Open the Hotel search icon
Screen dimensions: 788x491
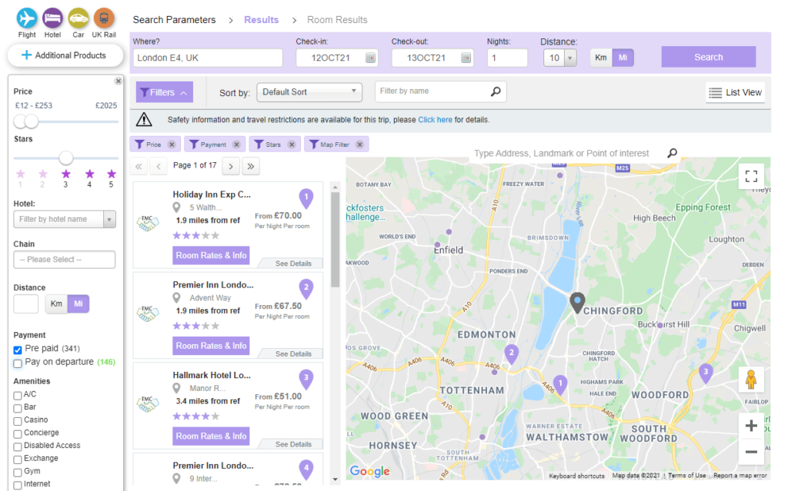click(x=52, y=17)
